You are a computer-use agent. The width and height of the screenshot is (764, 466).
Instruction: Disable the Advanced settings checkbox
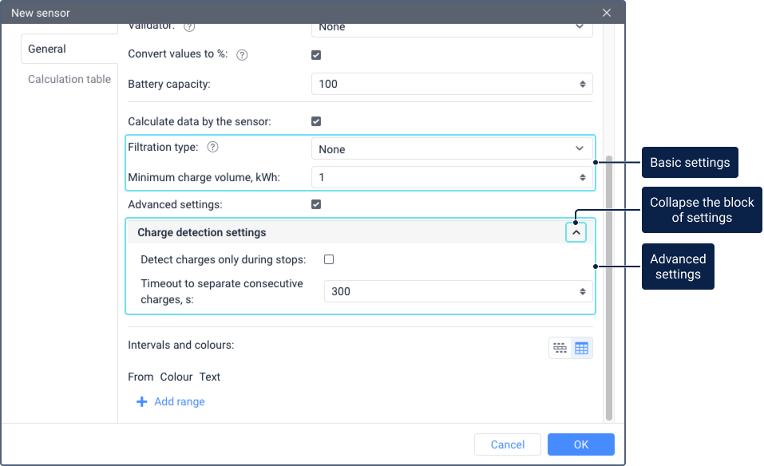tap(316, 204)
